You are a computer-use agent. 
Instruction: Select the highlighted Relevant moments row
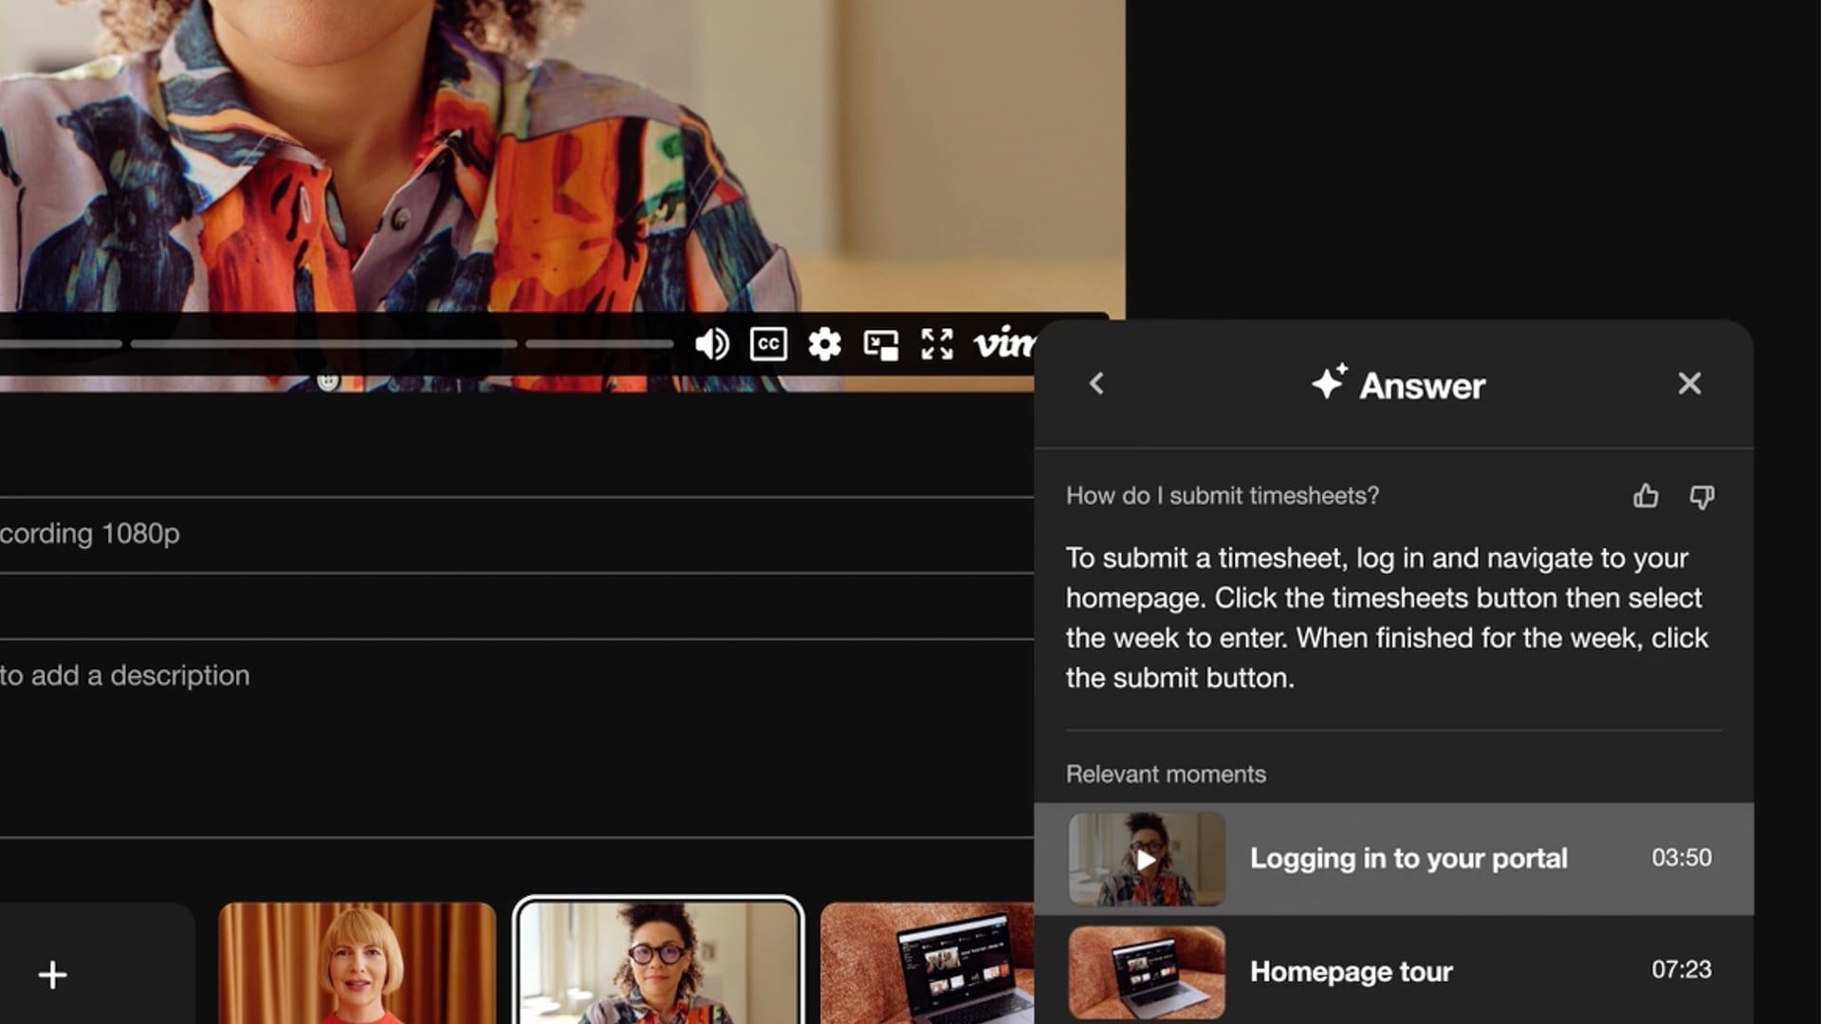[x=1404, y=858]
